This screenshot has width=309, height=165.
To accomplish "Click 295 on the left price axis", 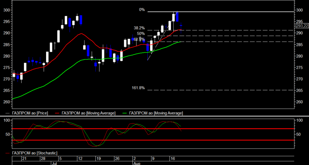I will (7, 22).
